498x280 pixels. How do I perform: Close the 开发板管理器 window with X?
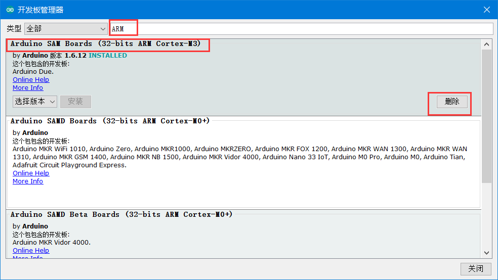coord(486,10)
